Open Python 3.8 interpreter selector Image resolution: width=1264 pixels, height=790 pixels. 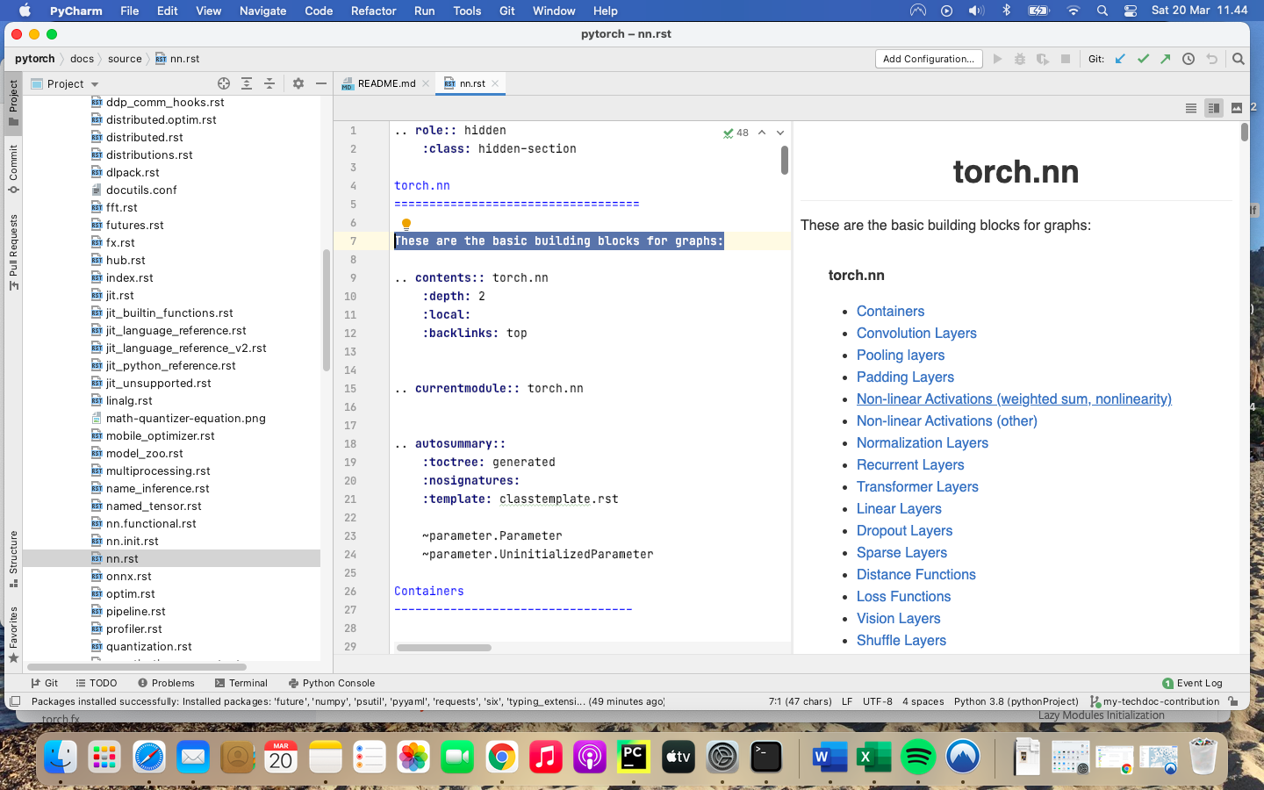tap(1016, 701)
